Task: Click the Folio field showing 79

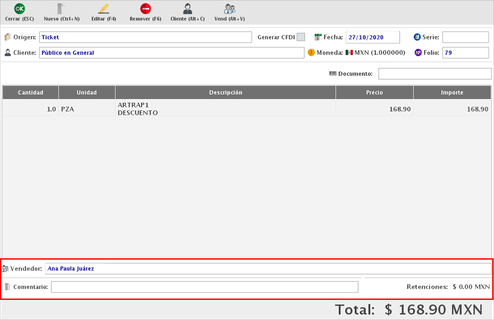Action: (465, 53)
